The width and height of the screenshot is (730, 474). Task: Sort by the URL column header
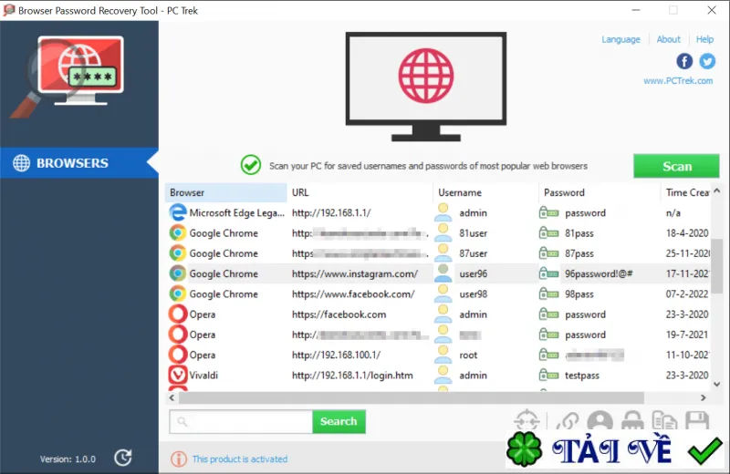coord(360,192)
